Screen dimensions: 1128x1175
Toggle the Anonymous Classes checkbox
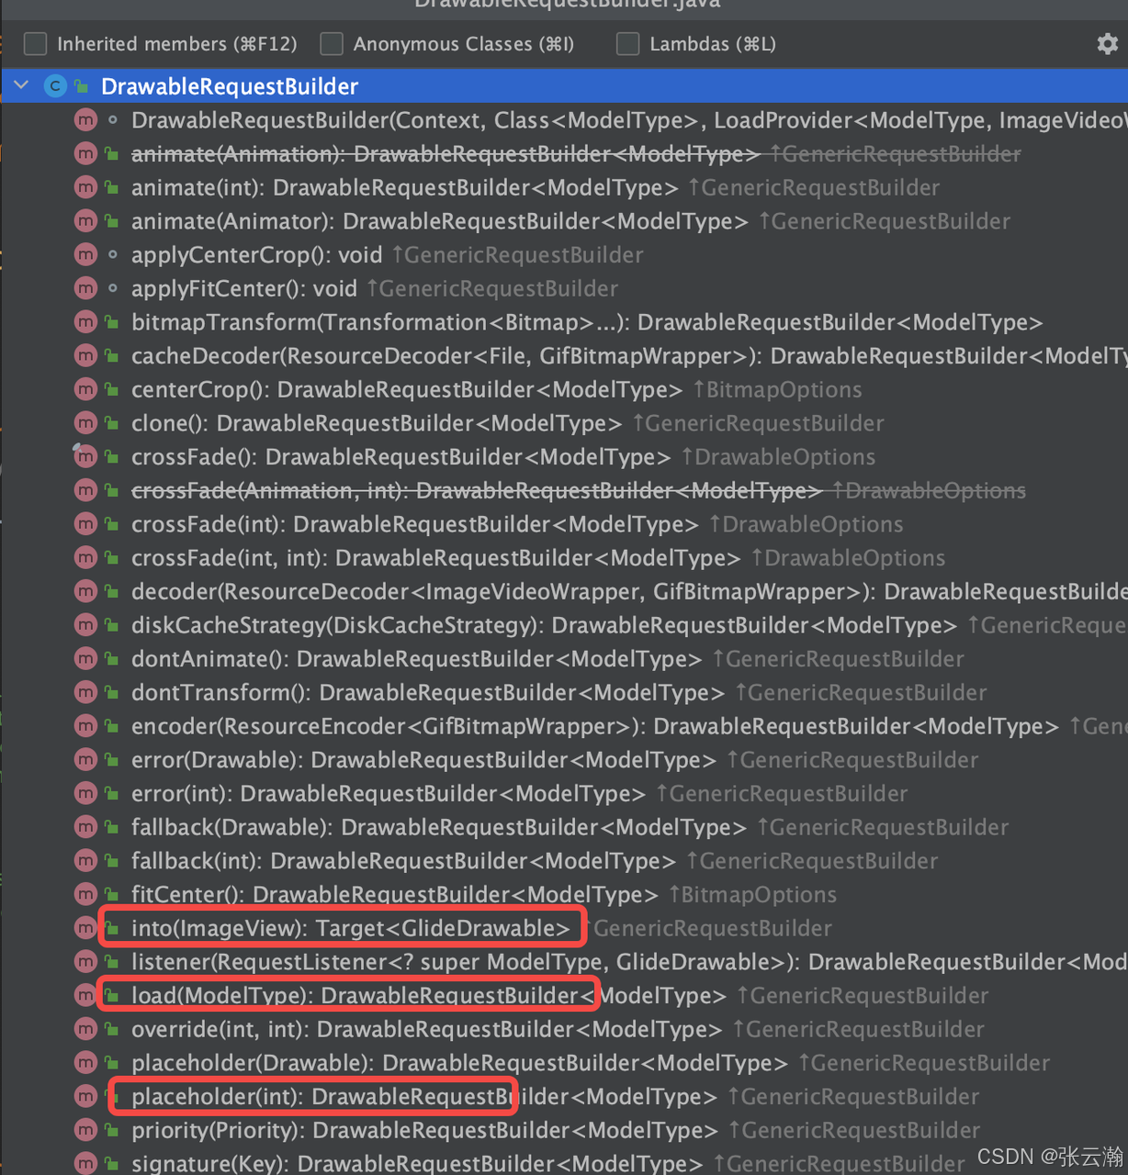[x=332, y=43]
